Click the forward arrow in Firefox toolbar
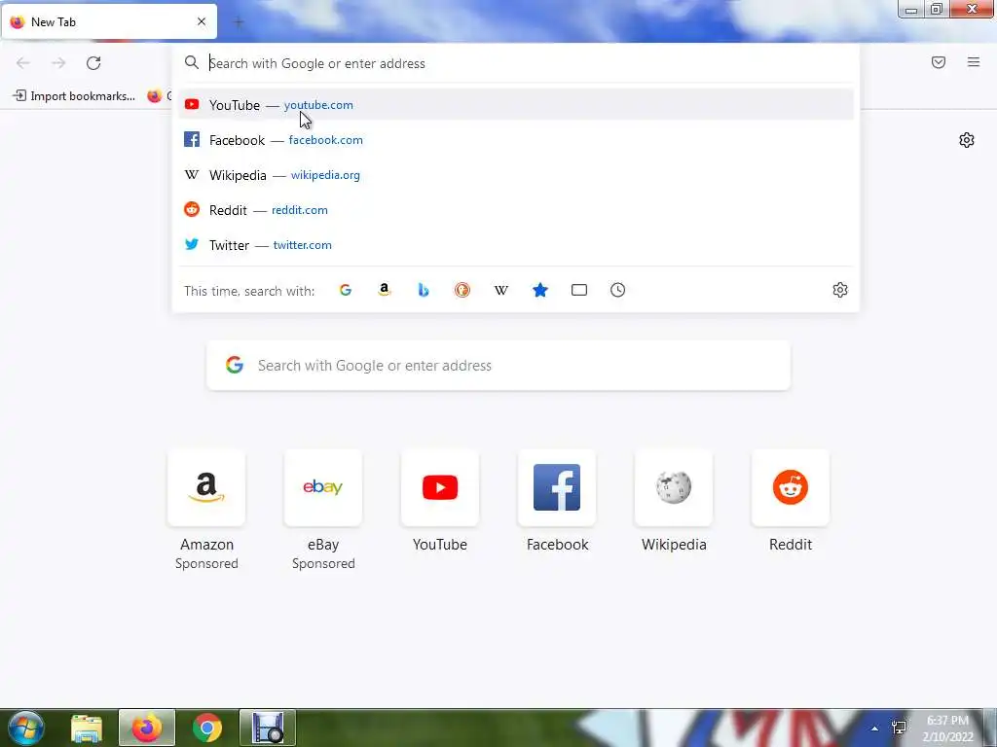997x747 pixels. pyautogui.click(x=58, y=63)
